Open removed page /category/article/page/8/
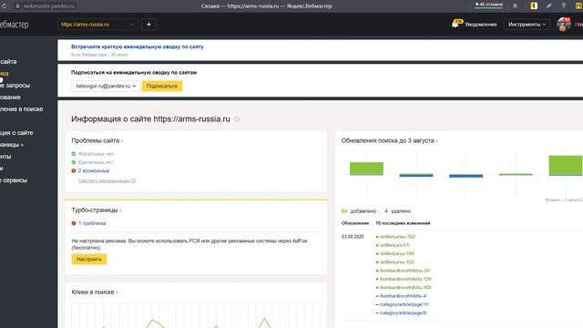Screen dimensions: 583x328 pyautogui.click(x=403, y=313)
